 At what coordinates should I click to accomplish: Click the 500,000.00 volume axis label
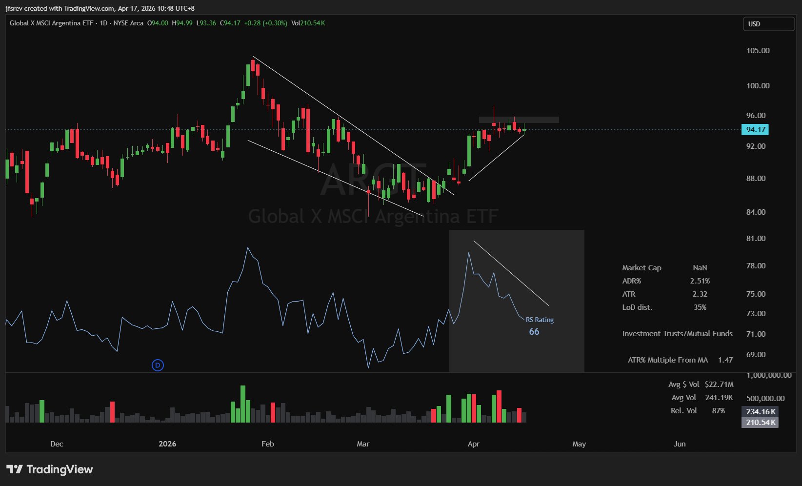(x=765, y=399)
